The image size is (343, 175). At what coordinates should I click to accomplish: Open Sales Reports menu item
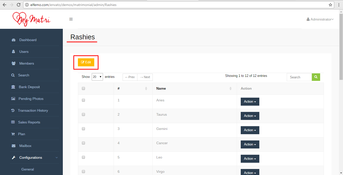(x=29, y=122)
